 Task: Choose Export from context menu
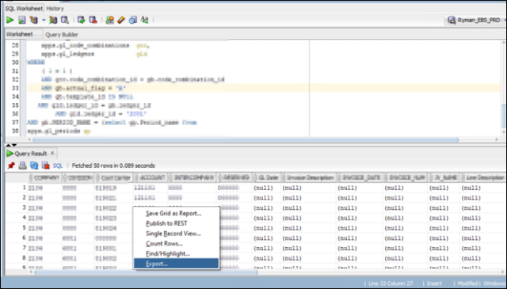pyautogui.click(x=176, y=264)
